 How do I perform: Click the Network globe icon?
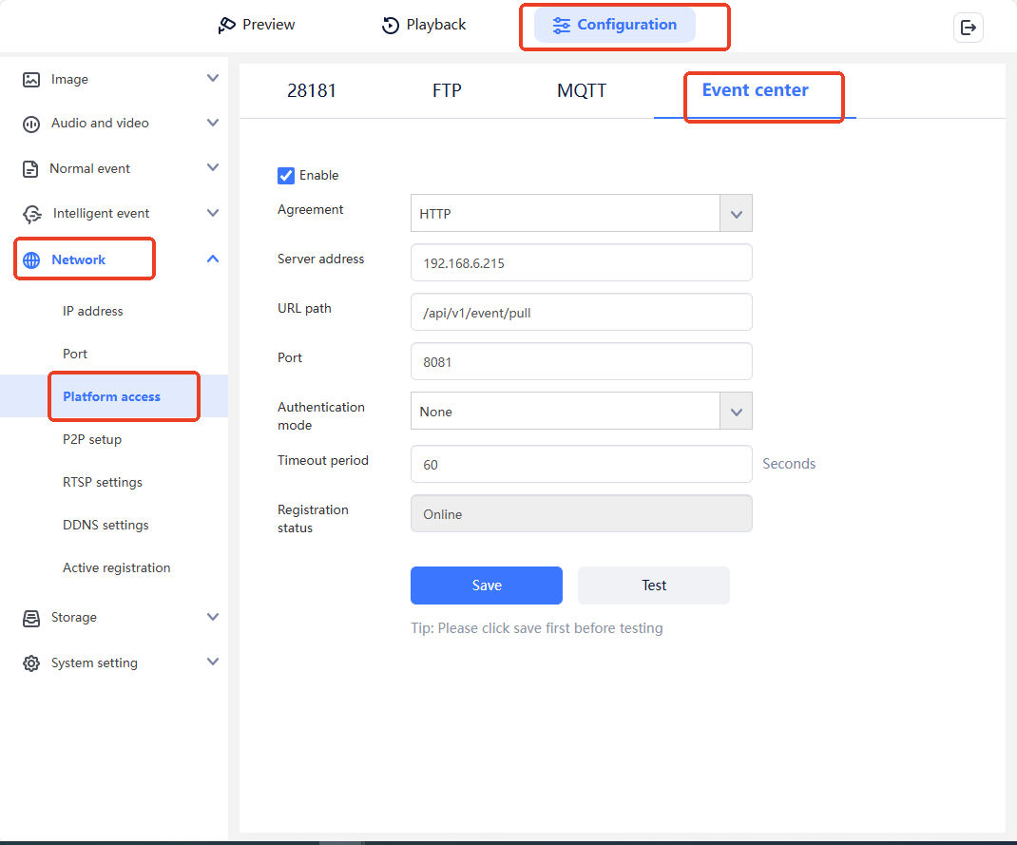click(x=31, y=260)
